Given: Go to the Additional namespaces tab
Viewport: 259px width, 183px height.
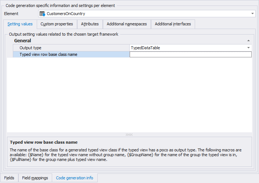Looking at the screenshot, I should click(127, 24).
